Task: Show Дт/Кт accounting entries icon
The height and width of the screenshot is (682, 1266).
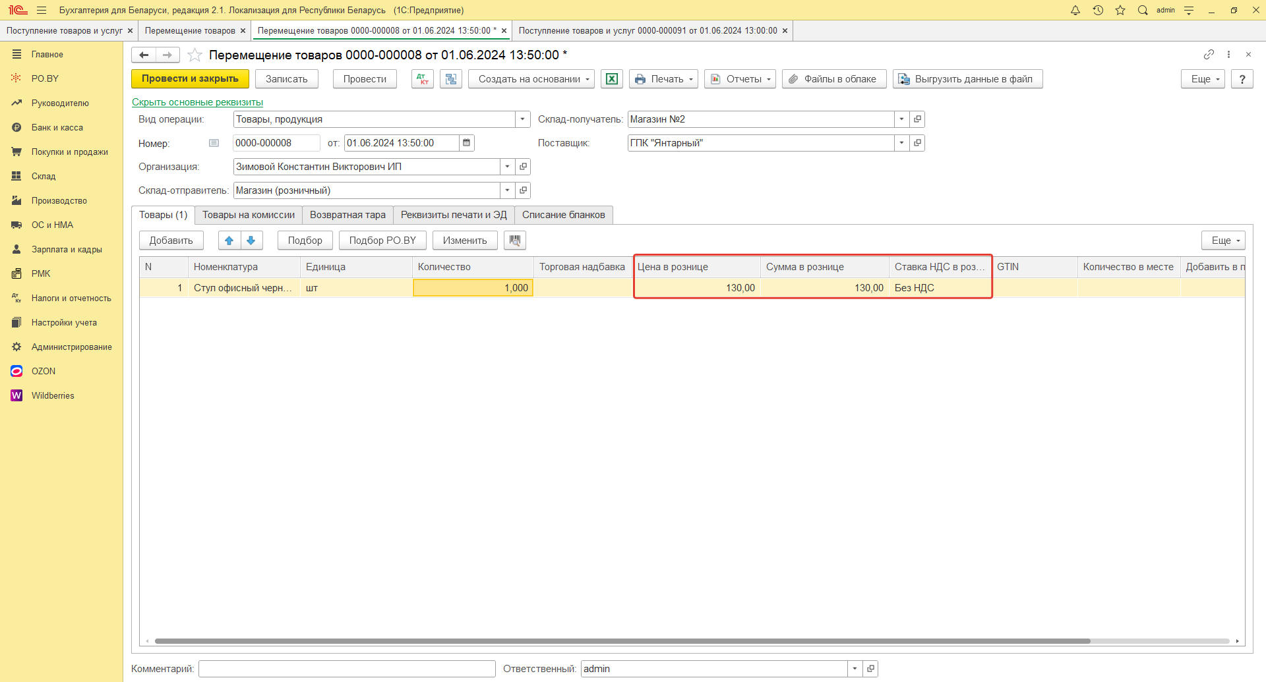Action: click(423, 79)
